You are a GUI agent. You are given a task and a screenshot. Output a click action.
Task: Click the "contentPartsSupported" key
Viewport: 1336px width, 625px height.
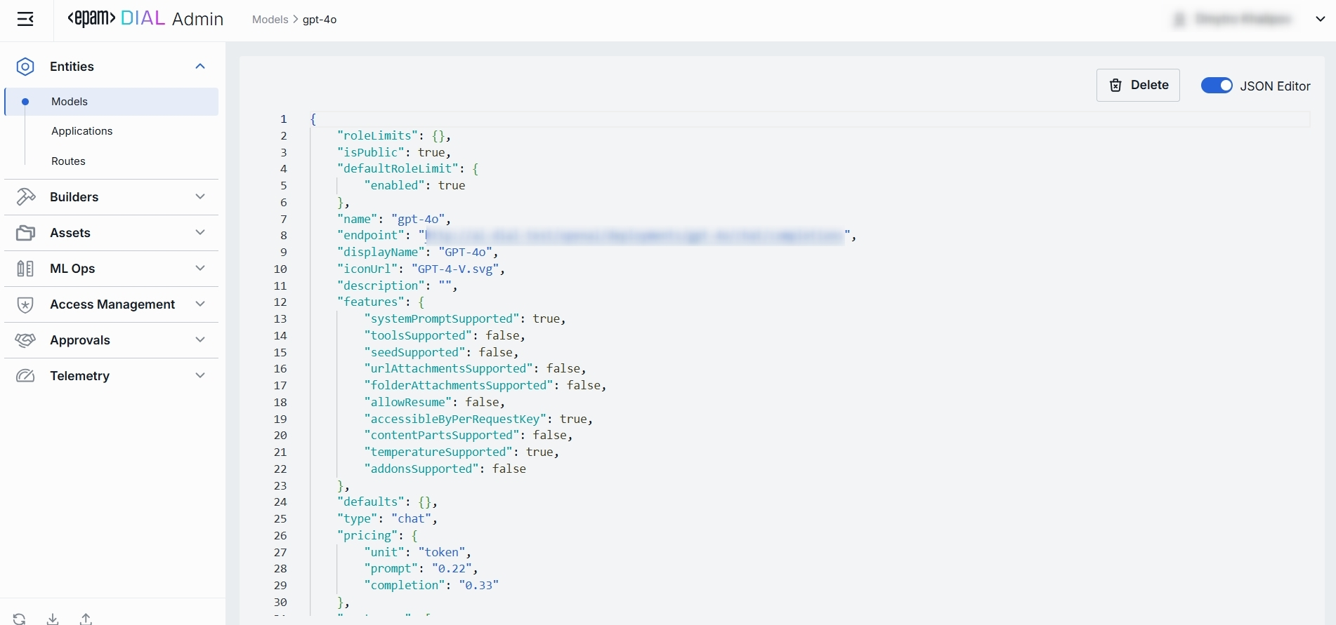[442, 436]
